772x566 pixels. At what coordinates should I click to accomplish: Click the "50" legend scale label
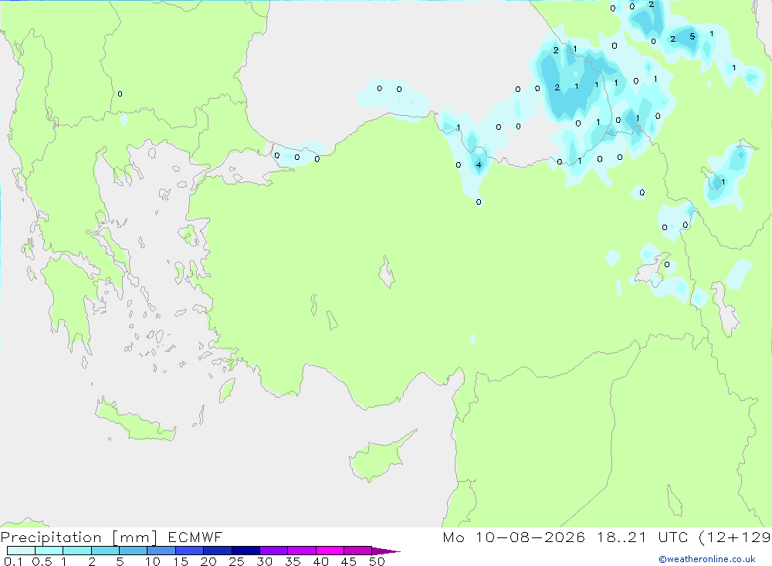(x=377, y=561)
